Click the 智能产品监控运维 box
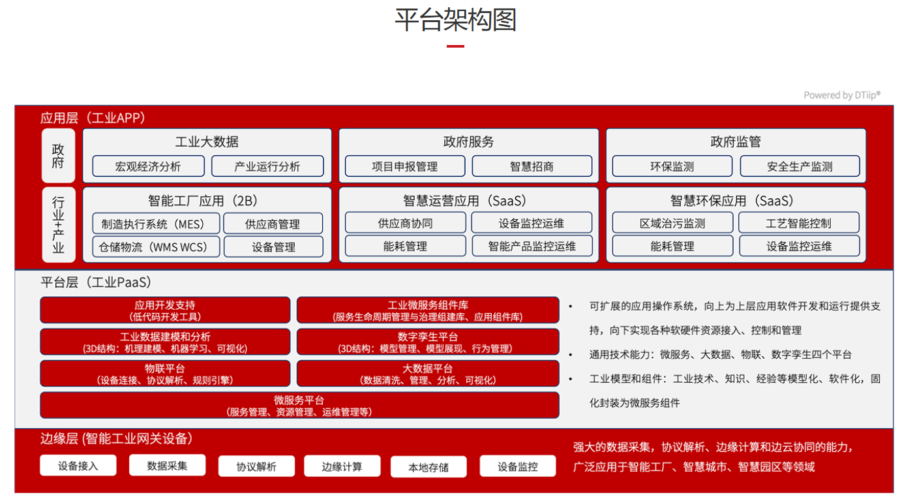The width and height of the screenshot is (915, 499). point(532,246)
